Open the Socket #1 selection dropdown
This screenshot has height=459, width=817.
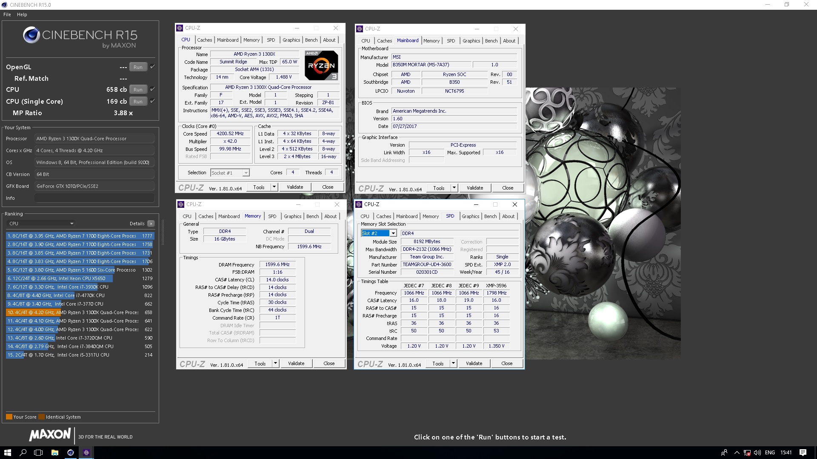[x=230, y=173]
